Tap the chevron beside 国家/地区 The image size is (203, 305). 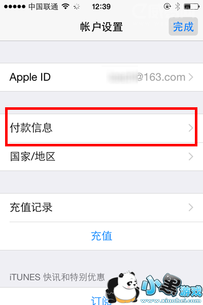(x=191, y=157)
